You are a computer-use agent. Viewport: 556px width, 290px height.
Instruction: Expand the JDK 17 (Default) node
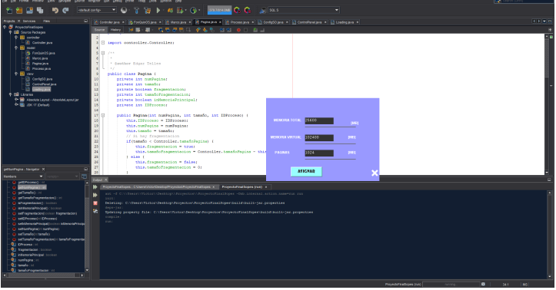click(x=16, y=104)
